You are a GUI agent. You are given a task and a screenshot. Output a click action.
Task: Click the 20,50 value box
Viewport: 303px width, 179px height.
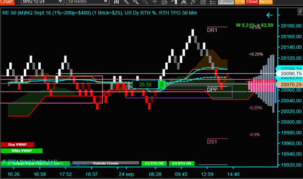point(145,84)
